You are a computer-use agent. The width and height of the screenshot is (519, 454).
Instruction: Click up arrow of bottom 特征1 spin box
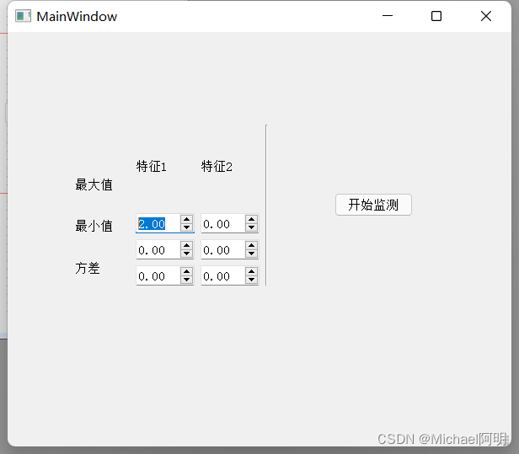(186, 272)
